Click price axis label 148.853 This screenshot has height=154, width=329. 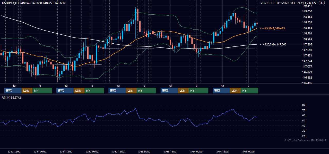tap(307, 17)
